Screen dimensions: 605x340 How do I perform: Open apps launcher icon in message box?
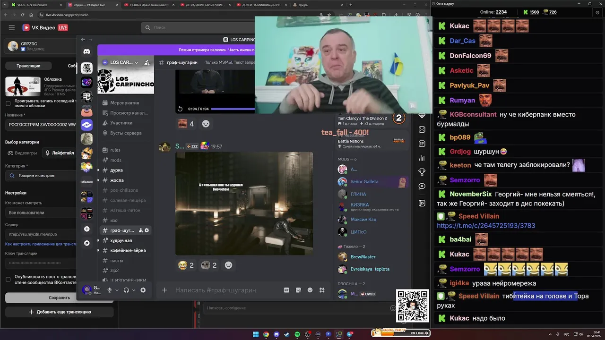322,290
